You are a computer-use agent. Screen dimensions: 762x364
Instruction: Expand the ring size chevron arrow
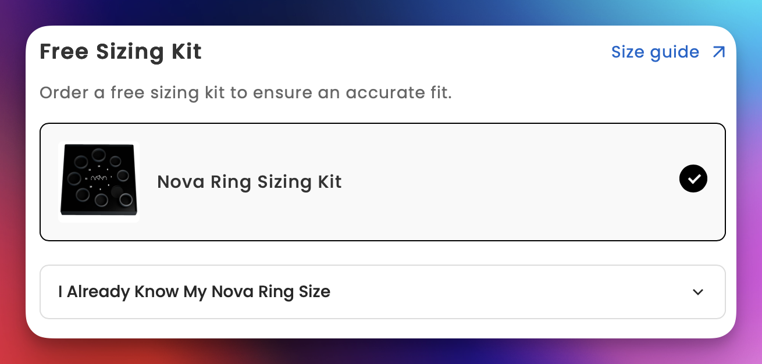[698, 292]
